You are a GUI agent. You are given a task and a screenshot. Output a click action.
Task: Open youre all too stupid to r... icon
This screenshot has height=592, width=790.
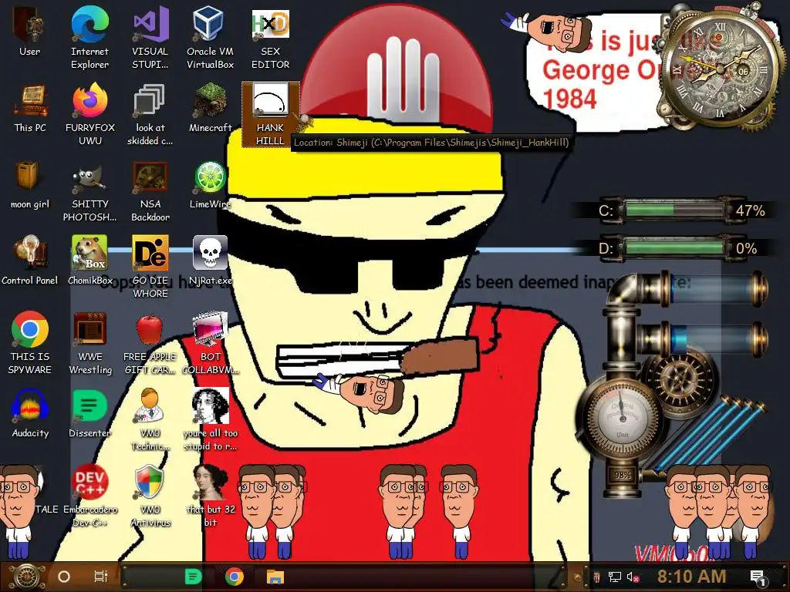pos(210,419)
